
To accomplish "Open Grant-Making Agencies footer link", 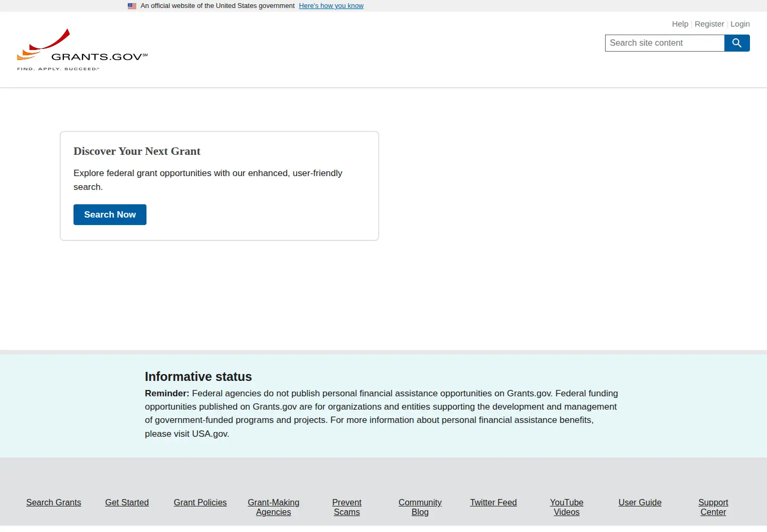I will (273, 507).
